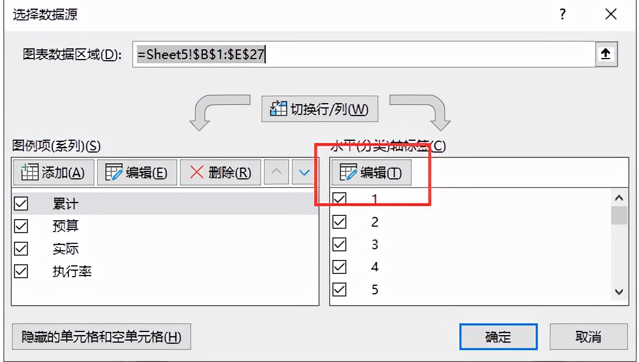The image size is (639, 362).
Task: Move series down with the down arrow
Action: (x=304, y=172)
